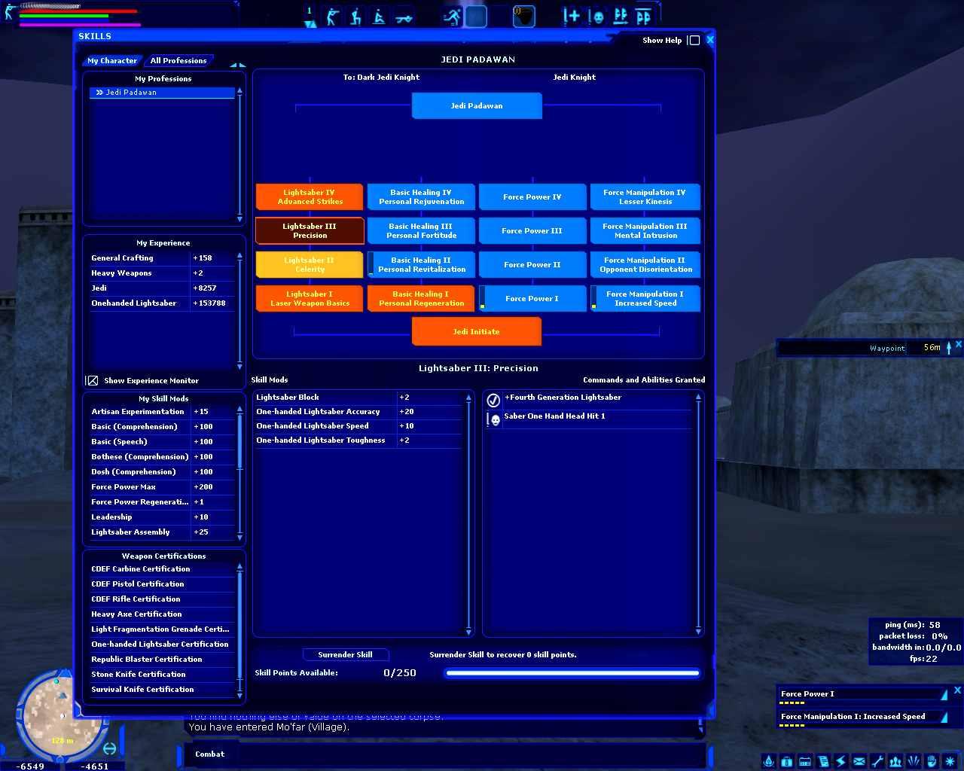Click the starburst menu icon

[950, 761]
